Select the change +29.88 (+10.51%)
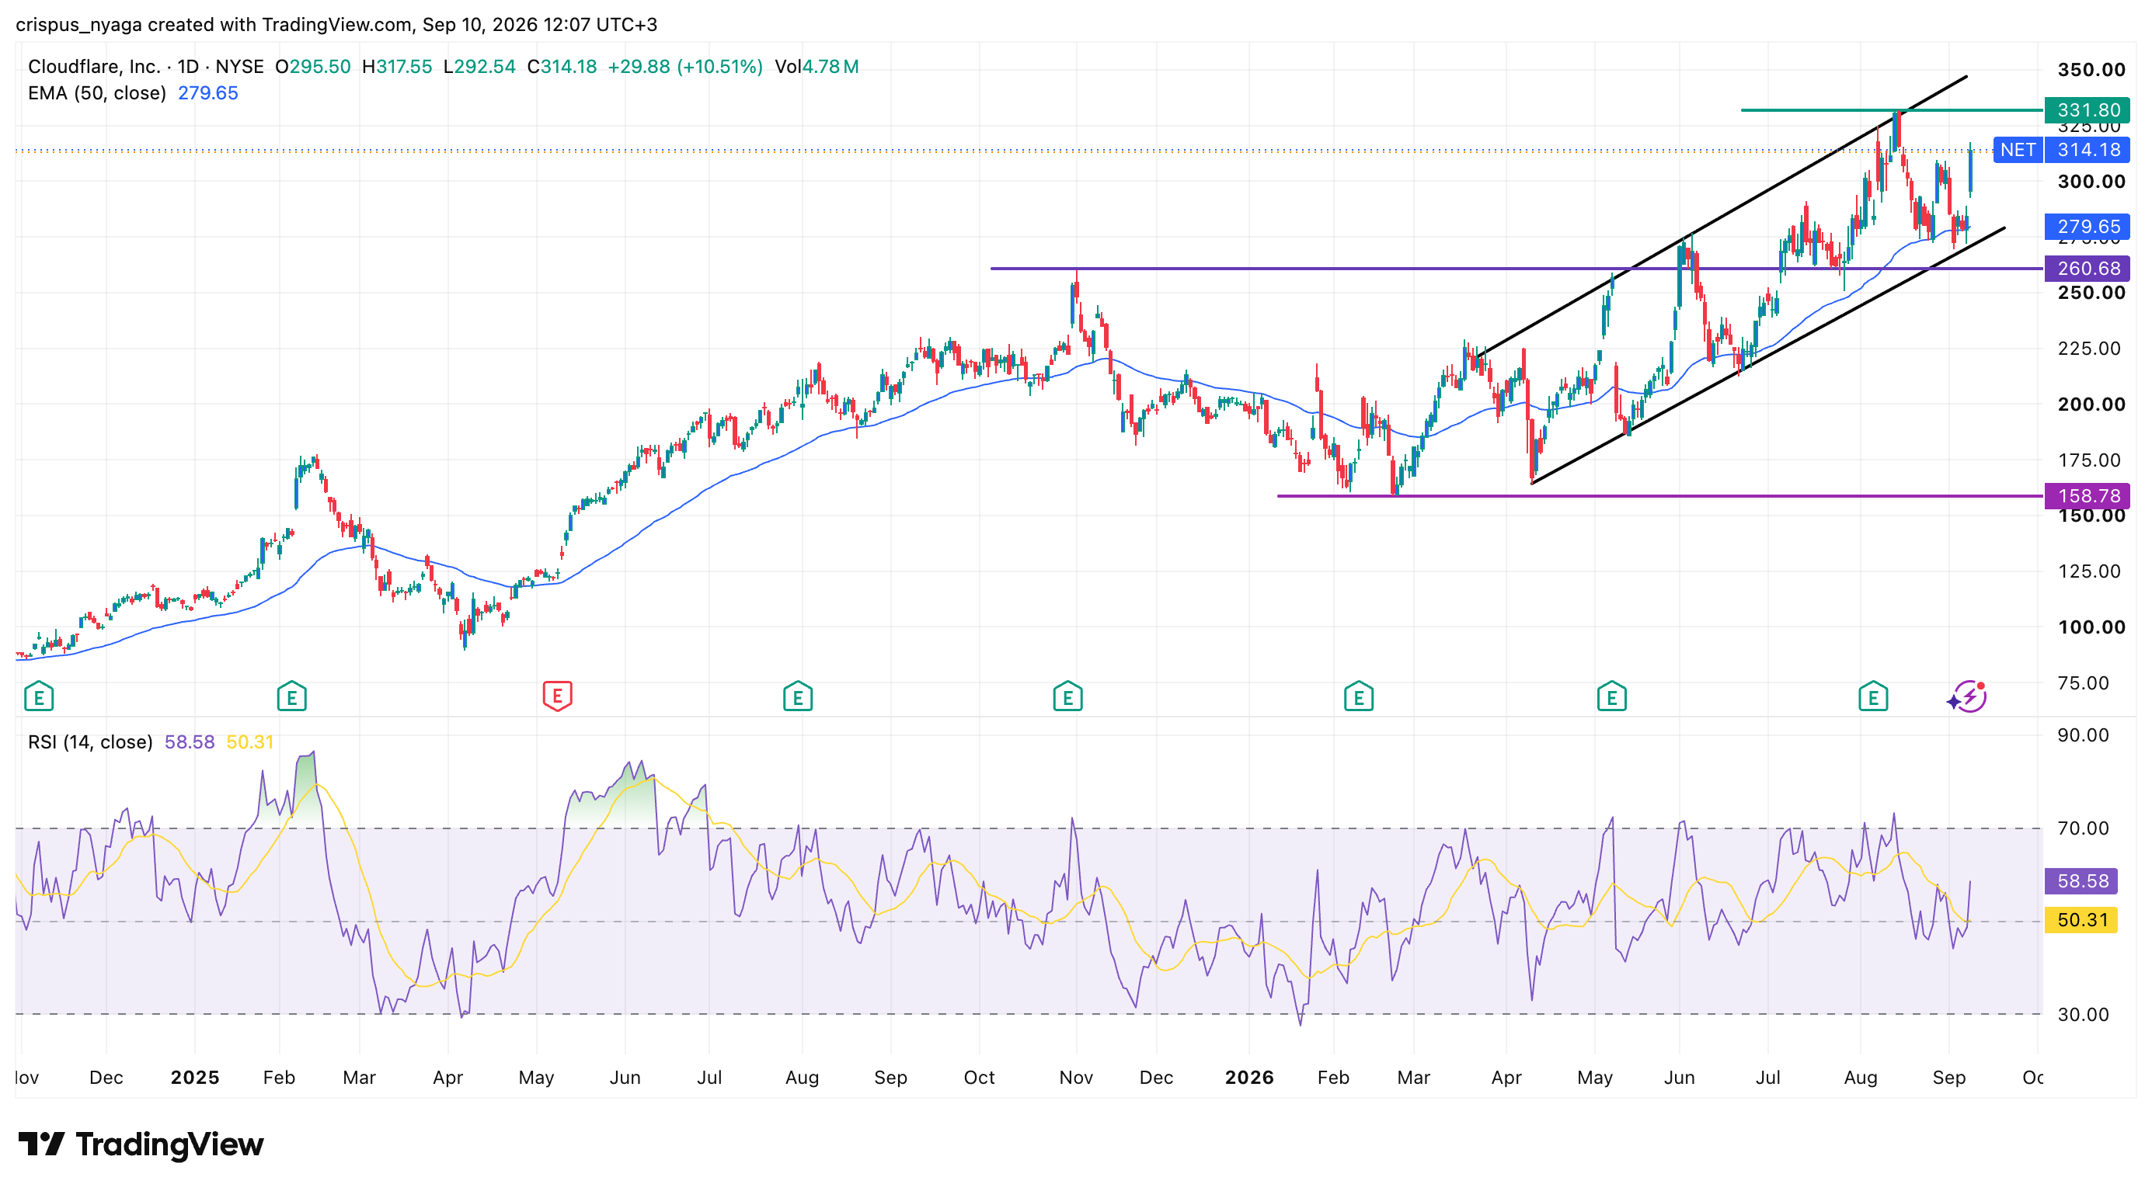 tap(685, 67)
